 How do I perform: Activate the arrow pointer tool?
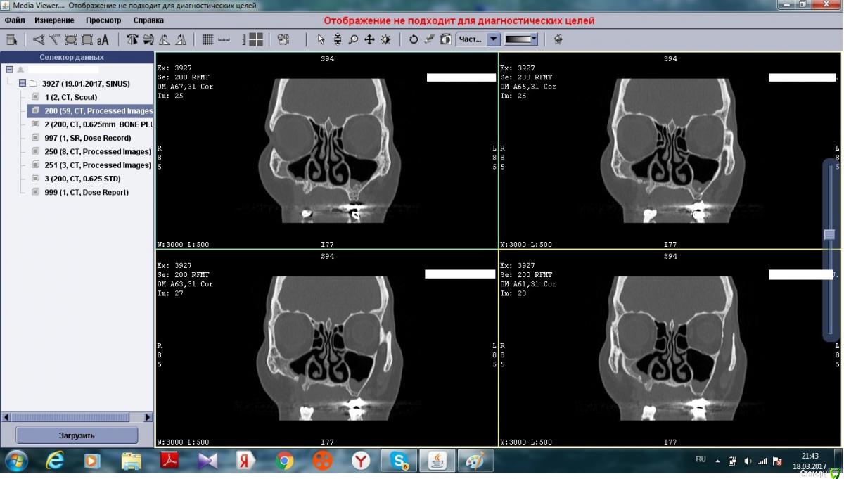click(321, 39)
